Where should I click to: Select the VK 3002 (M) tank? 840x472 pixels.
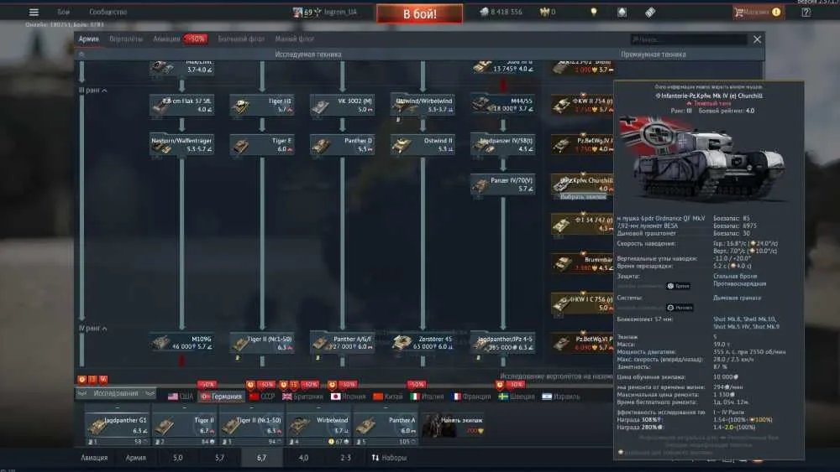click(343, 106)
